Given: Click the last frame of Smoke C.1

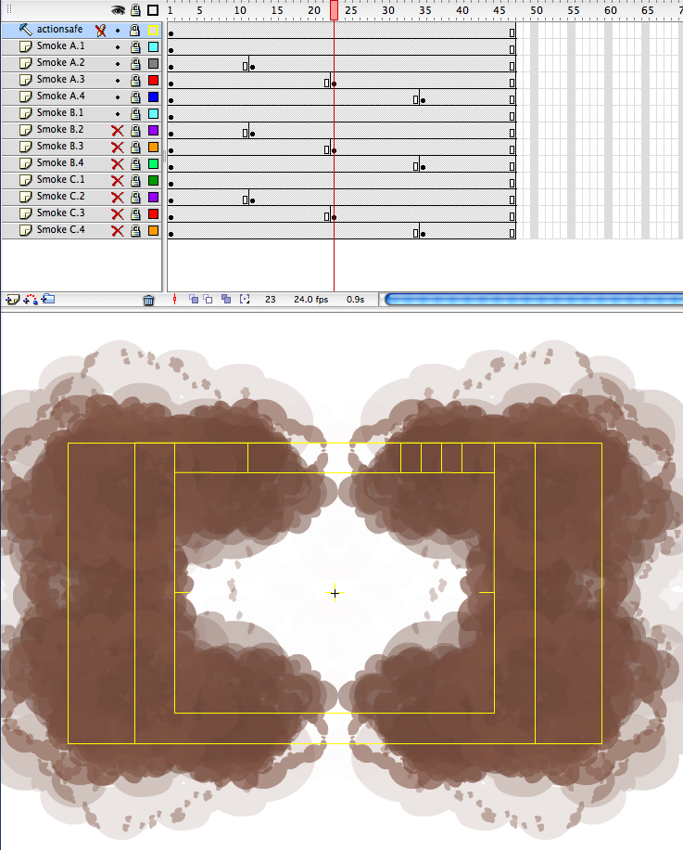Looking at the screenshot, I should click(512, 183).
